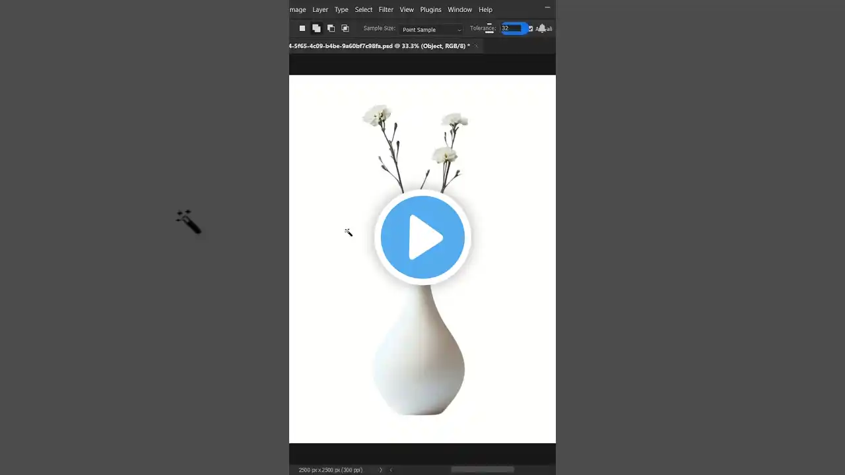Click the Tolerance label scrubby control
845x475 pixels.
[x=482, y=28]
